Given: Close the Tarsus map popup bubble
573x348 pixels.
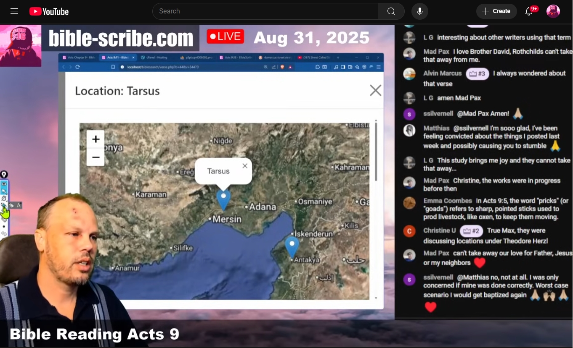Looking at the screenshot, I should click(x=245, y=166).
